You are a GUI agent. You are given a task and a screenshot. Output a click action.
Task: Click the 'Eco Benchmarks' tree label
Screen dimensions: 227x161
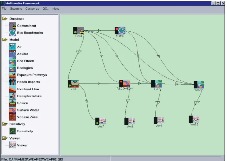tap(30, 33)
